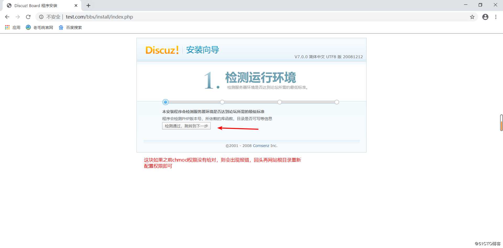The height and width of the screenshot is (248, 503).
Task: Open the 老毛桃官网 bookmark
Action: click(x=39, y=27)
